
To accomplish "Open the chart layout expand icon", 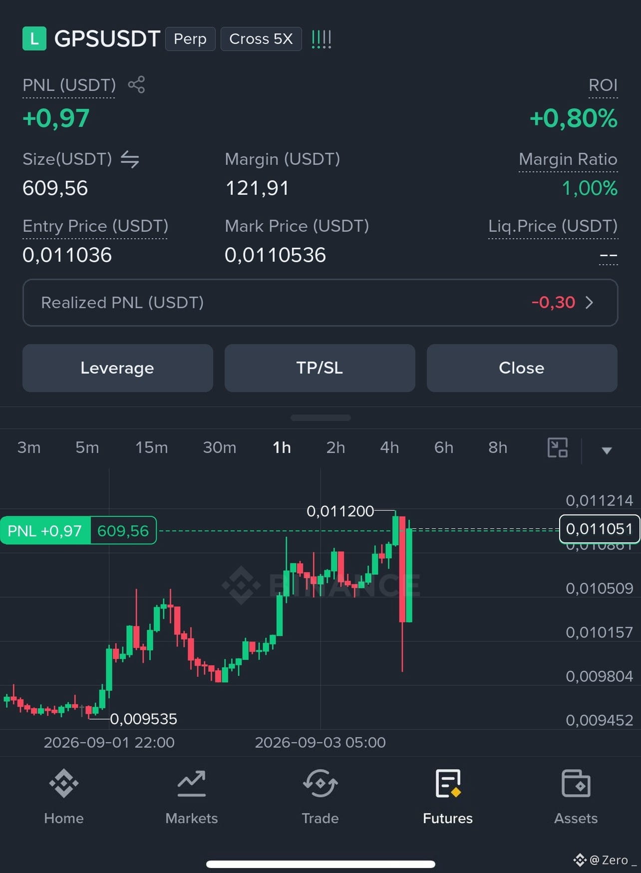I will (558, 447).
